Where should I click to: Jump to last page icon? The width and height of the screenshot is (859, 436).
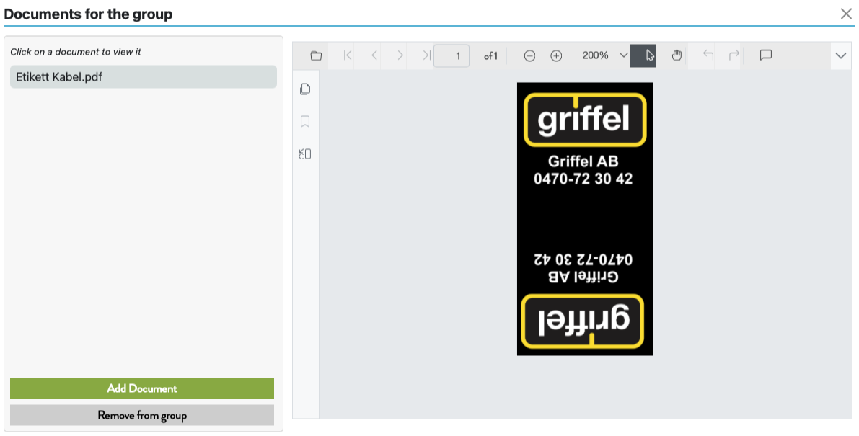(x=427, y=55)
